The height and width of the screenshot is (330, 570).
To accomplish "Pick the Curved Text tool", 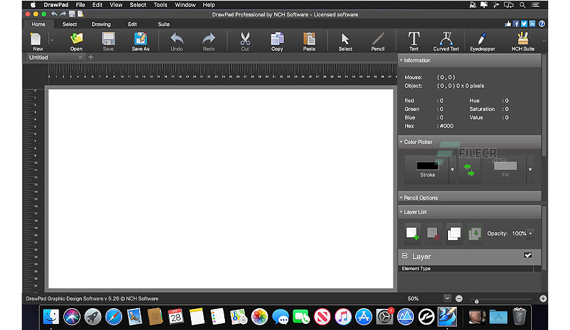I will point(446,42).
